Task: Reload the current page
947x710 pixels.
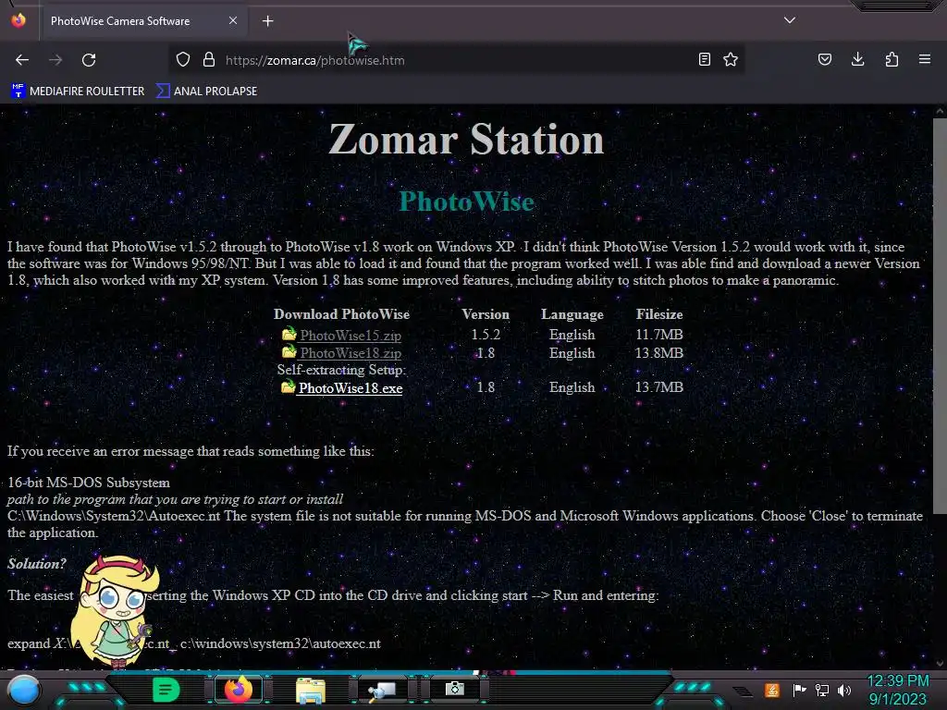Action: [x=89, y=60]
